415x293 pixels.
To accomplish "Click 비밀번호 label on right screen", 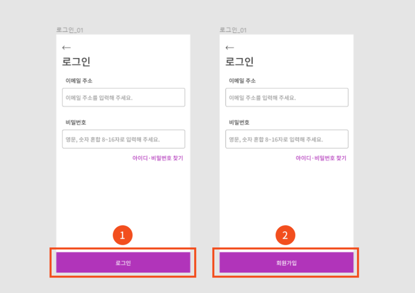I will [x=239, y=122].
